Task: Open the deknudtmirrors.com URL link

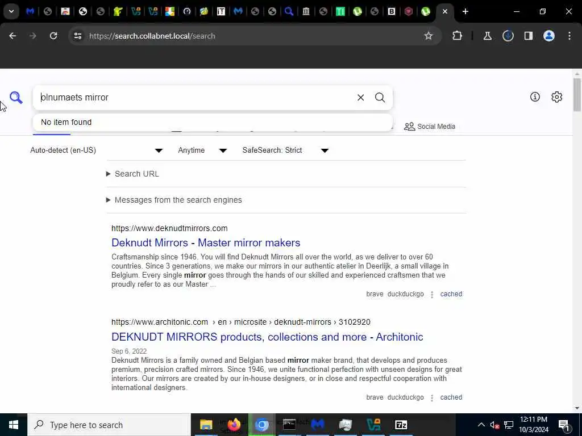Action: click(x=169, y=228)
